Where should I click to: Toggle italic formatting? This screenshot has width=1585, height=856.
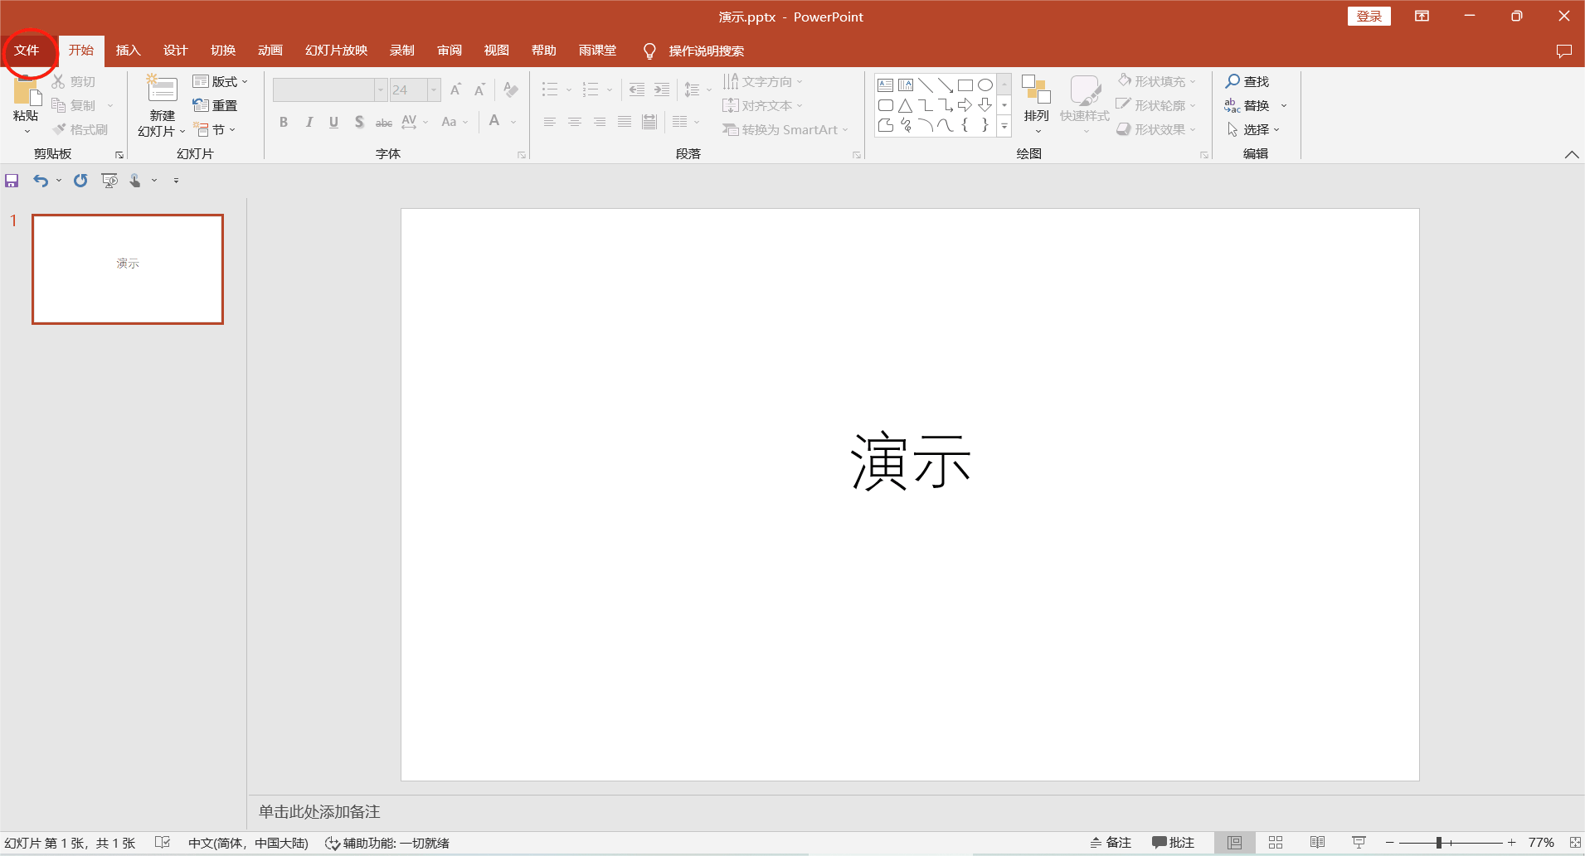[308, 121]
